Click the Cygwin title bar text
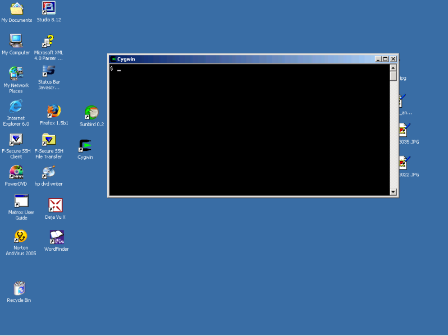Screen dimensions: 448x336 point(126,59)
